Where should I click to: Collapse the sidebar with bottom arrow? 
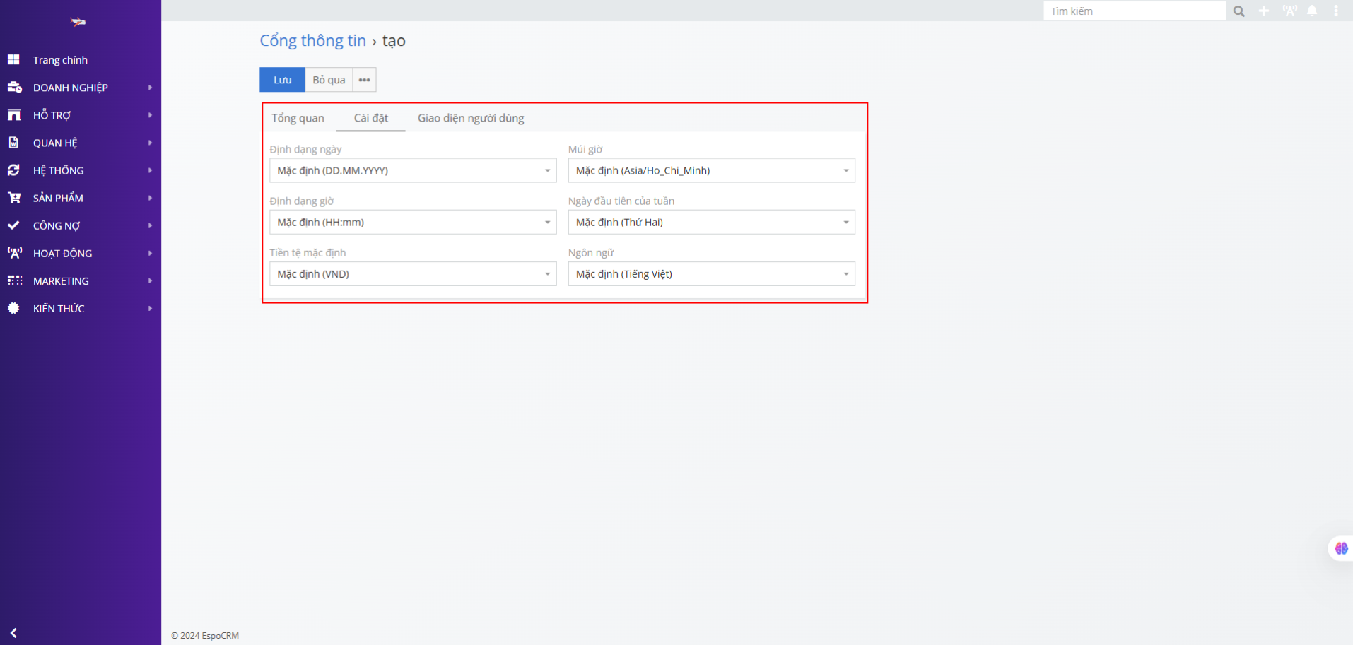pyautogui.click(x=13, y=633)
